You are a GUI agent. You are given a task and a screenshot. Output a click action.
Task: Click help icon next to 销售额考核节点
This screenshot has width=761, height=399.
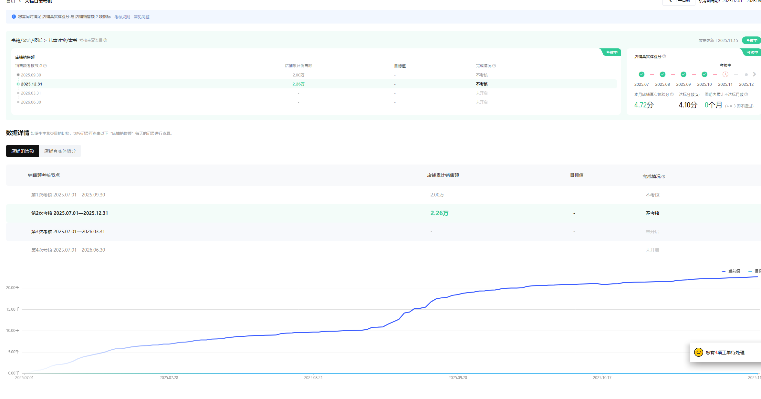tap(45, 66)
